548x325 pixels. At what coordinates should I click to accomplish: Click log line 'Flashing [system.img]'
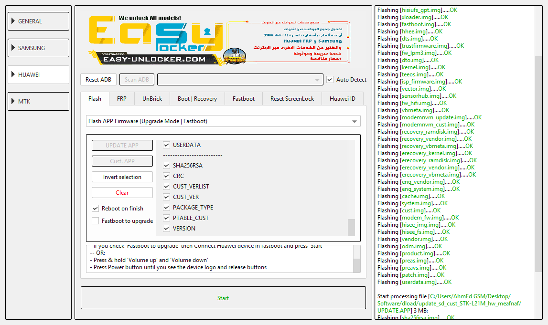click(x=412, y=203)
